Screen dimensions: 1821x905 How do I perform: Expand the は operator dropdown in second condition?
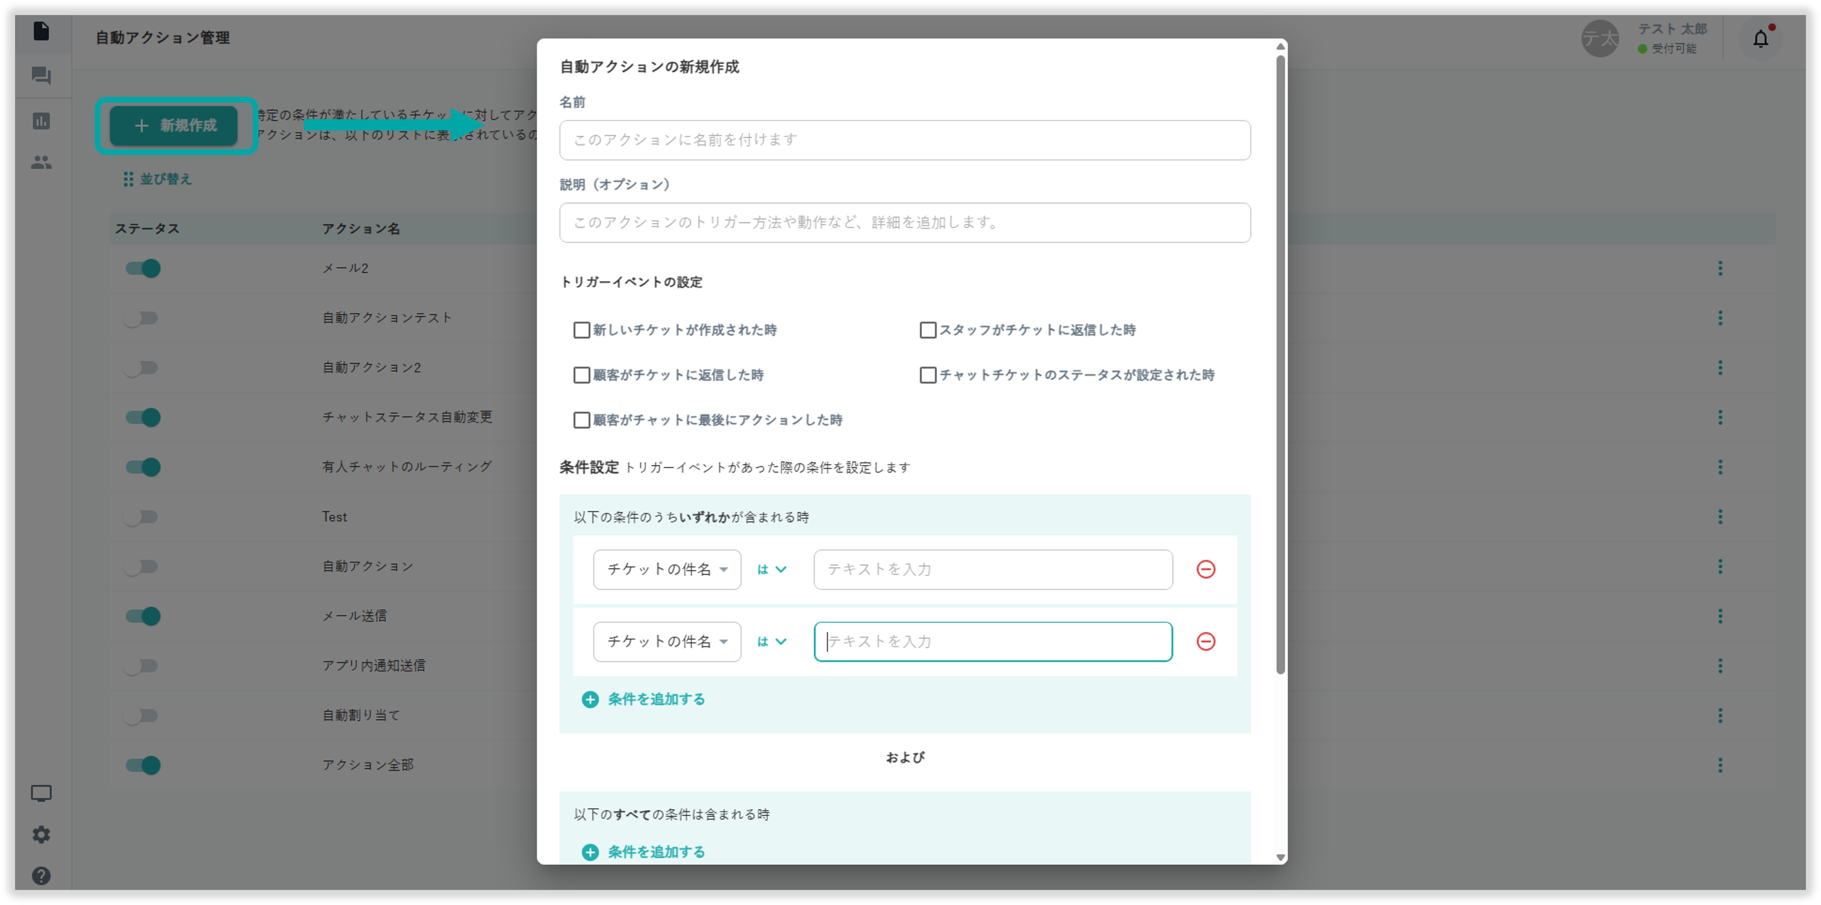(x=771, y=641)
